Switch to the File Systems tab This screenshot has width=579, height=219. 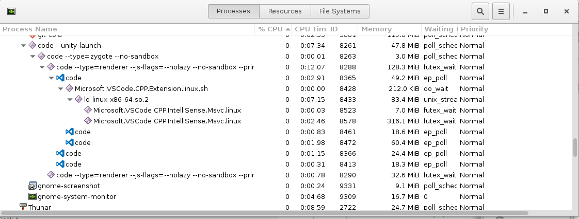(340, 11)
